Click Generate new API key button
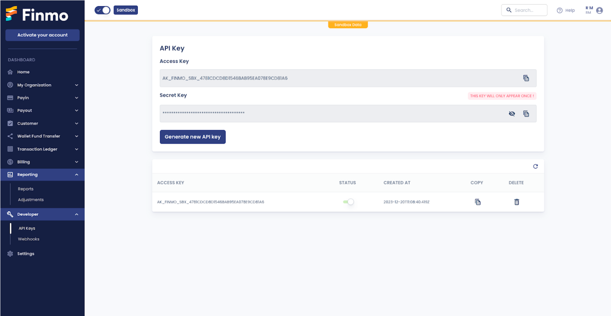This screenshot has height=316, width=611. [x=192, y=137]
